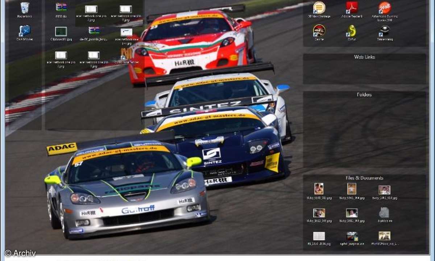The height and width of the screenshot is (261, 435).
Task: Select the F1 jpg file with white thumbnail
Action: 319,236
